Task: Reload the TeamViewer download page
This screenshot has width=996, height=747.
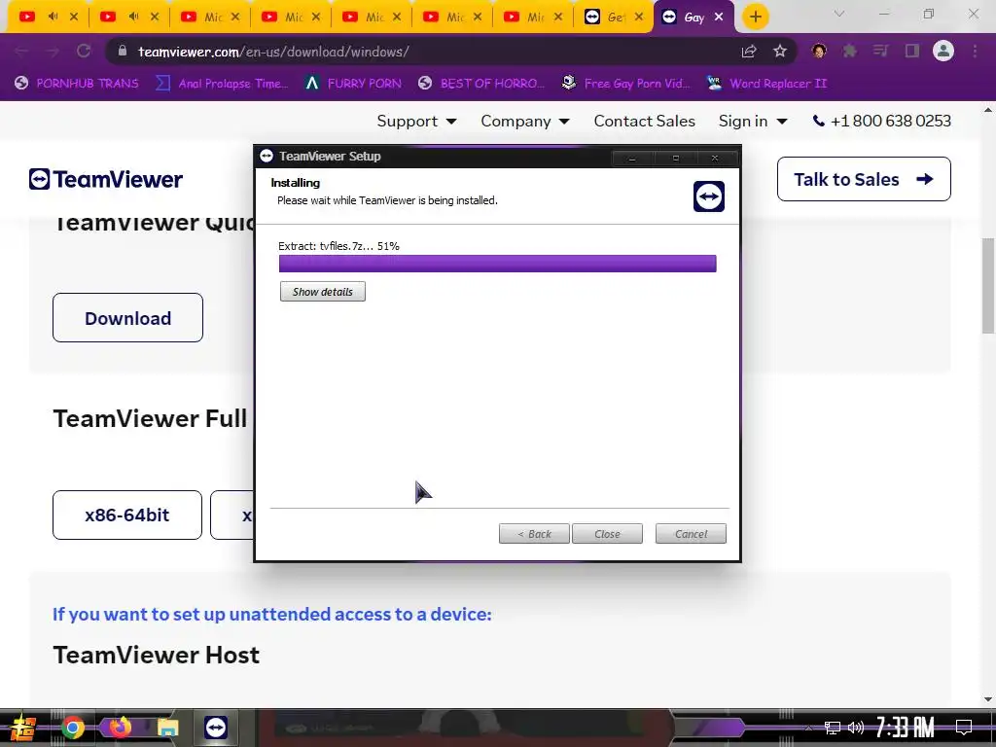Action: tap(84, 52)
